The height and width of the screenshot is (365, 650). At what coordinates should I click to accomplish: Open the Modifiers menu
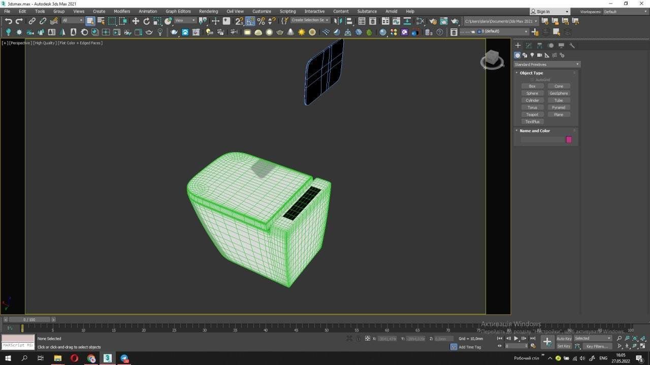tap(122, 11)
